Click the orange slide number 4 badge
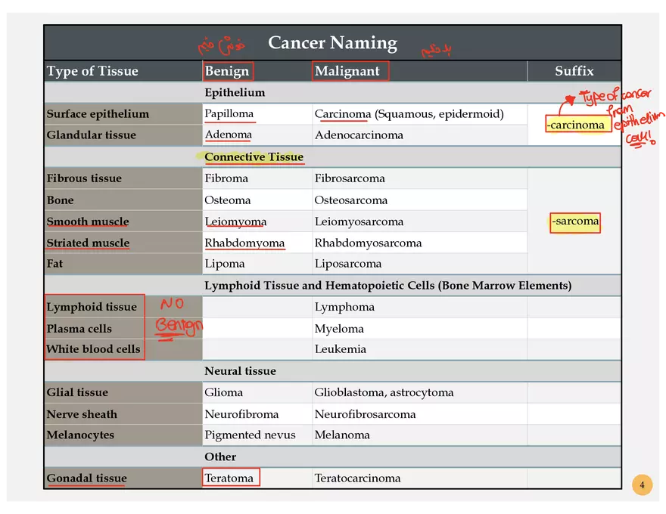The width and height of the screenshot is (666, 514). [x=642, y=485]
